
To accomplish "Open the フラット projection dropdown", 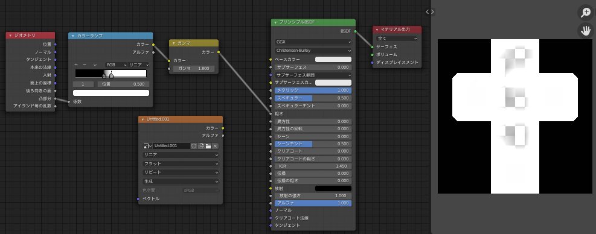I will (181, 163).
